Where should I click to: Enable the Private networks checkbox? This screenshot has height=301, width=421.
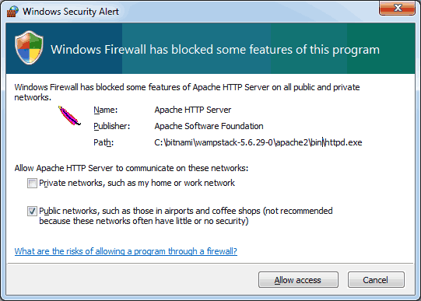click(32, 184)
